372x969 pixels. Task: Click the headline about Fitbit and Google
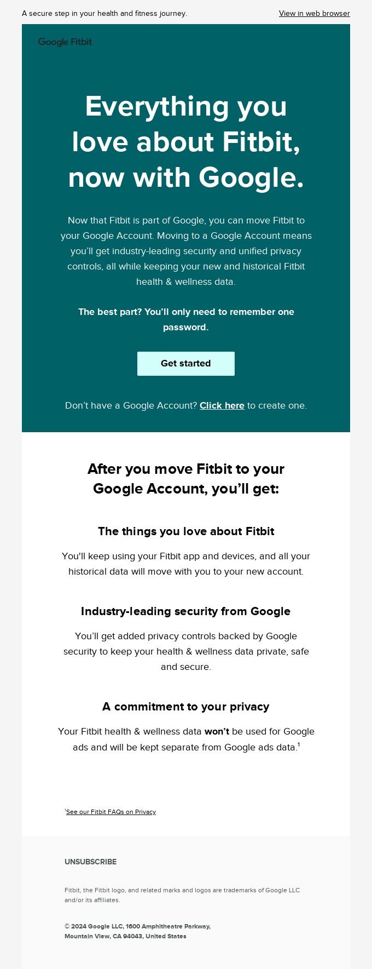click(x=186, y=141)
